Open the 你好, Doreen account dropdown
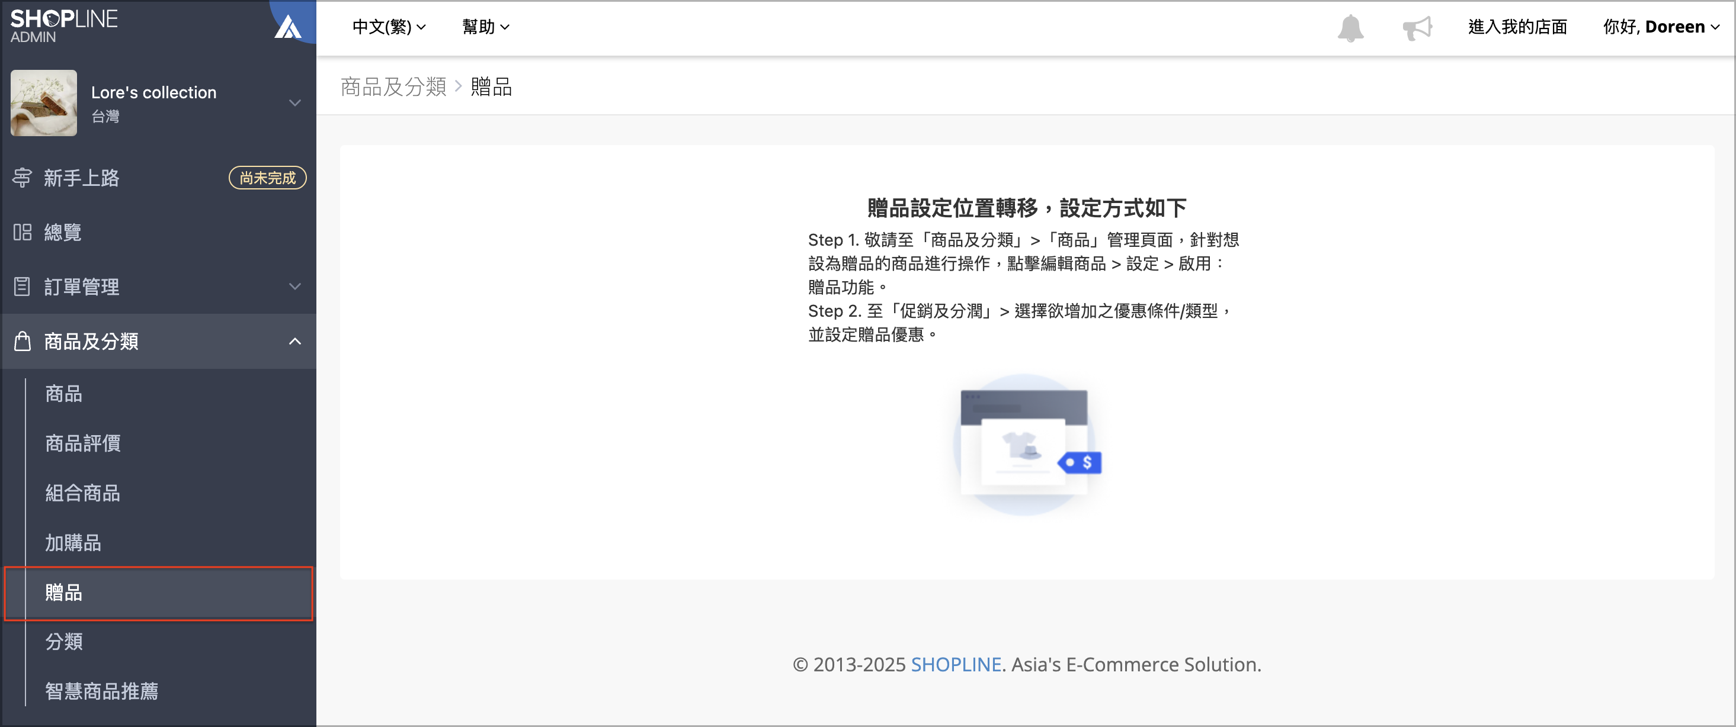 [1661, 27]
